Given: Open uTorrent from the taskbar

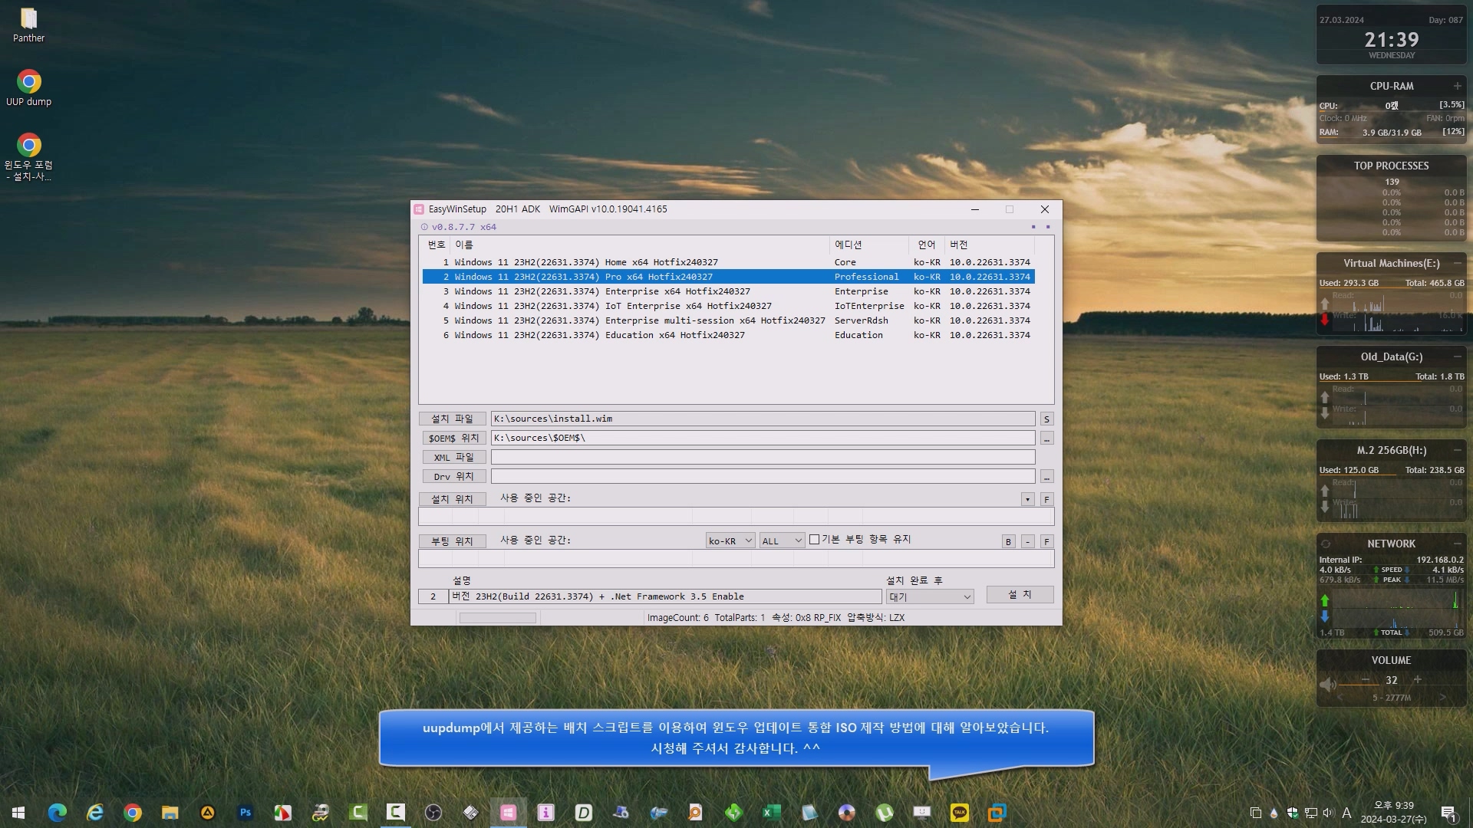Looking at the screenshot, I should coord(885,813).
